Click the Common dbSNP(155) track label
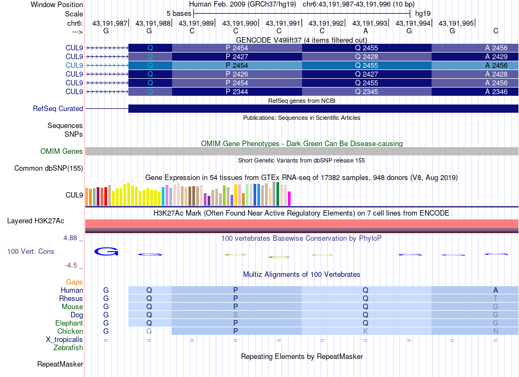 point(49,168)
